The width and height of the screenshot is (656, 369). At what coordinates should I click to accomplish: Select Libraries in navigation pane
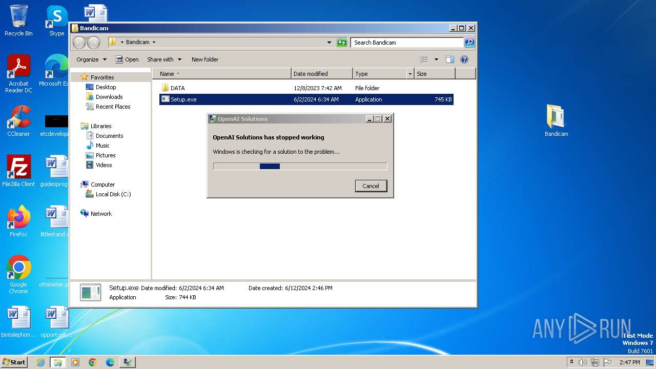point(101,126)
